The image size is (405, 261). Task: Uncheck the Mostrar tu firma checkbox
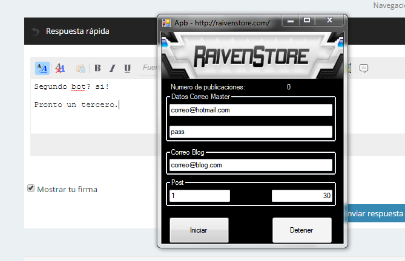pyautogui.click(x=31, y=188)
